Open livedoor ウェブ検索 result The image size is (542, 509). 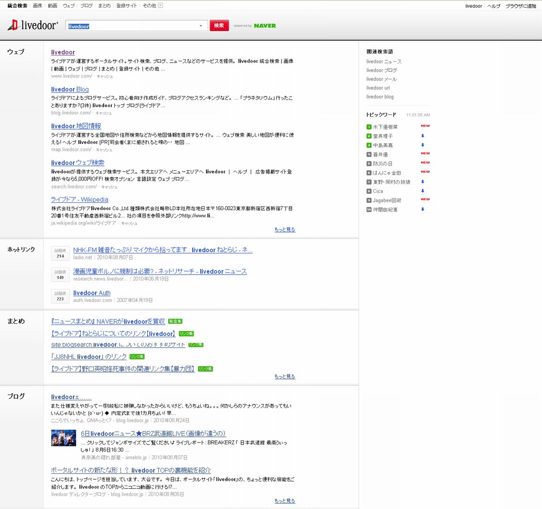tap(78, 163)
